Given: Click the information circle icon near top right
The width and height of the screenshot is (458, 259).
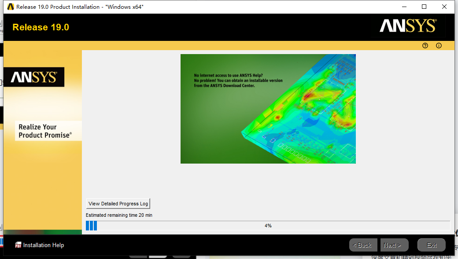Looking at the screenshot, I should click(x=439, y=45).
